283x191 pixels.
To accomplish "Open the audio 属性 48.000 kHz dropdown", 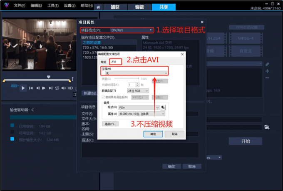I will pyautogui.click(x=141, y=114).
